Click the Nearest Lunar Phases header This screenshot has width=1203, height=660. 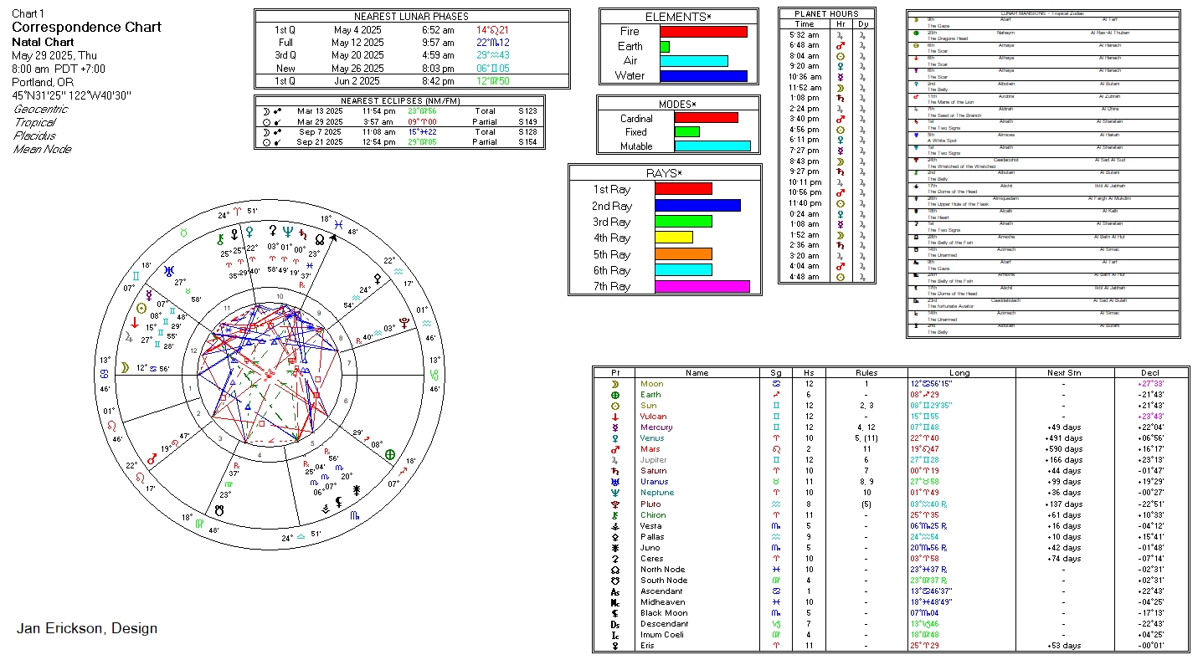click(411, 16)
